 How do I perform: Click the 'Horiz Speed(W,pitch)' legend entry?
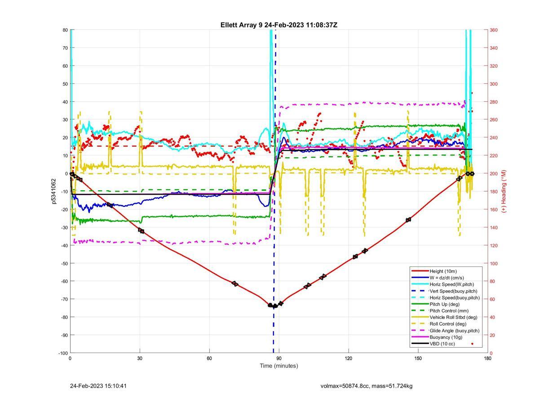pyautogui.click(x=451, y=284)
